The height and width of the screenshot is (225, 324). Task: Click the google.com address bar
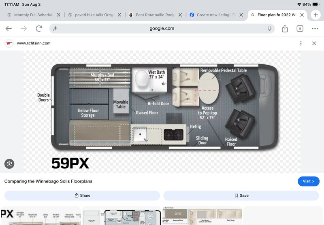(162, 28)
